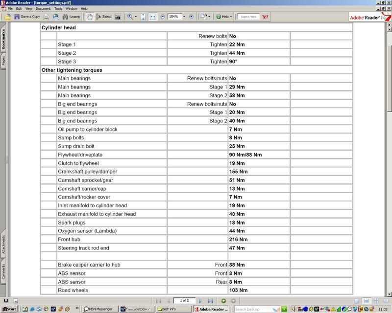Select Single Page layout icon
Image resolution: width=392 pixels, height=313 pixels.
[357, 301]
